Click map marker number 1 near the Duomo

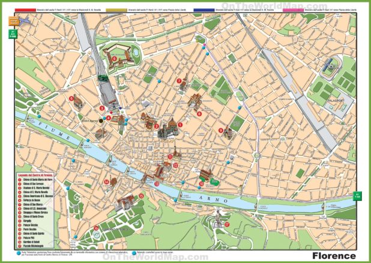click(x=180, y=125)
